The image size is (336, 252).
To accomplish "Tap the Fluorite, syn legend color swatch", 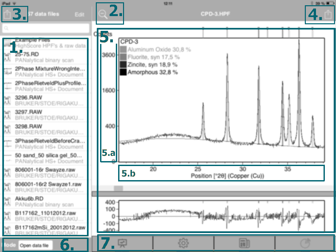I will point(123,57).
